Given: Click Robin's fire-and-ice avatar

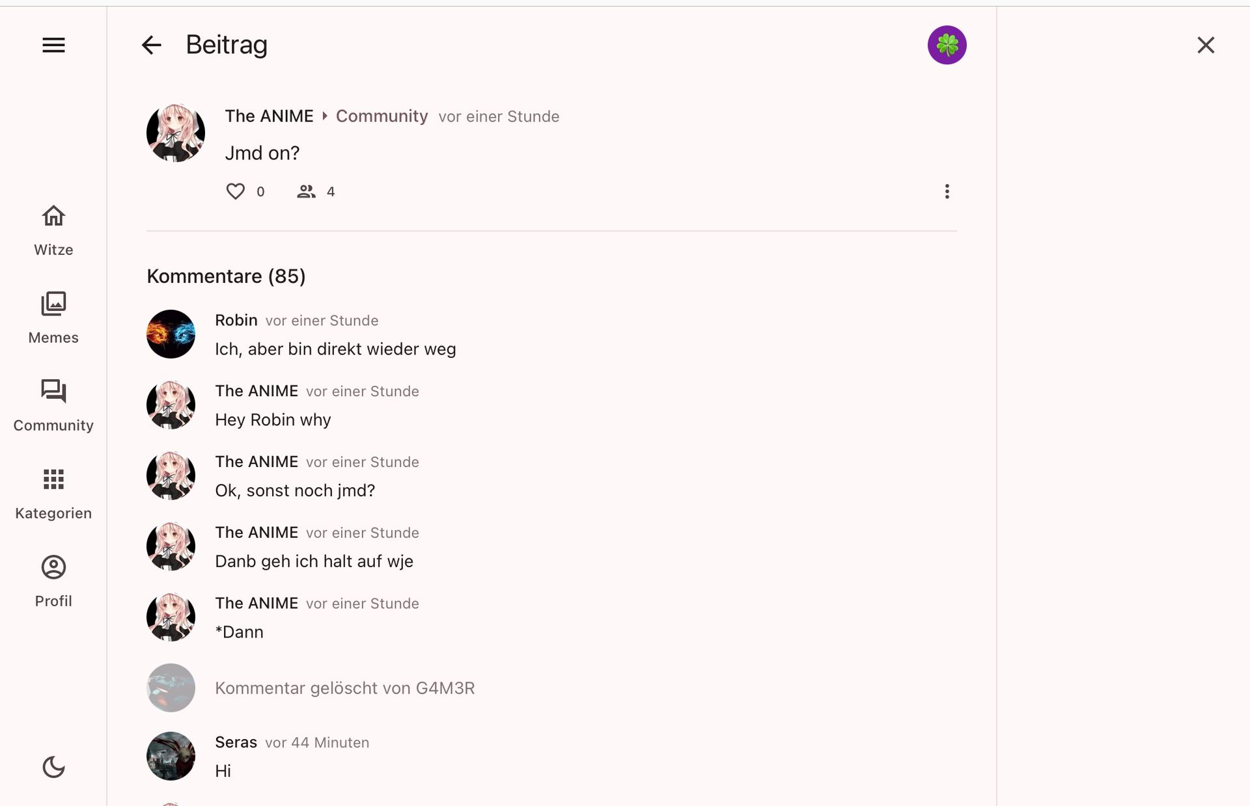Looking at the screenshot, I should point(171,334).
